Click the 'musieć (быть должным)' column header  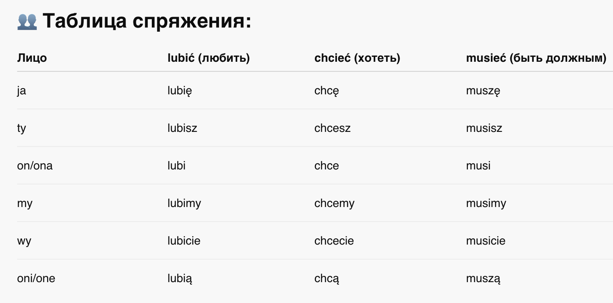tap(536, 58)
